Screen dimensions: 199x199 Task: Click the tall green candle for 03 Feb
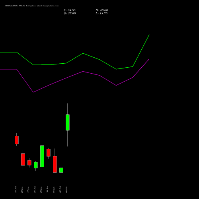pos(68,122)
